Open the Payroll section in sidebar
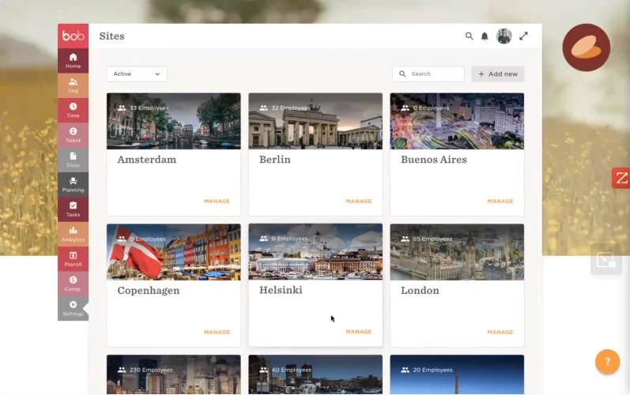This screenshot has width=630, height=395. pyautogui.click(x=74, y=259)
